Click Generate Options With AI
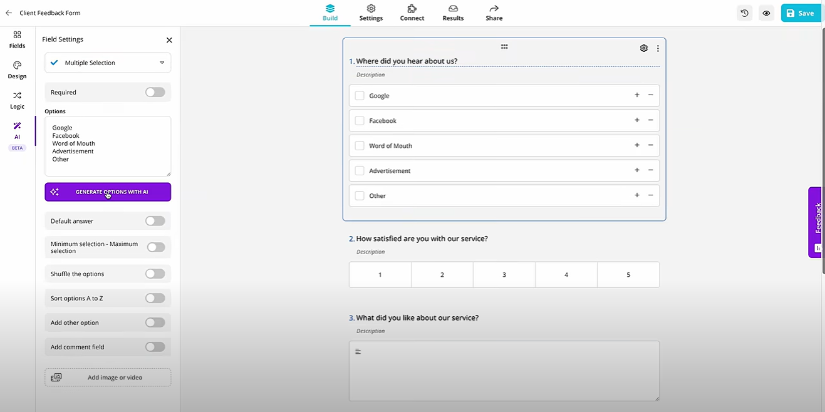The width and height of the screenshot is (825, 412). tap(107, 192)
